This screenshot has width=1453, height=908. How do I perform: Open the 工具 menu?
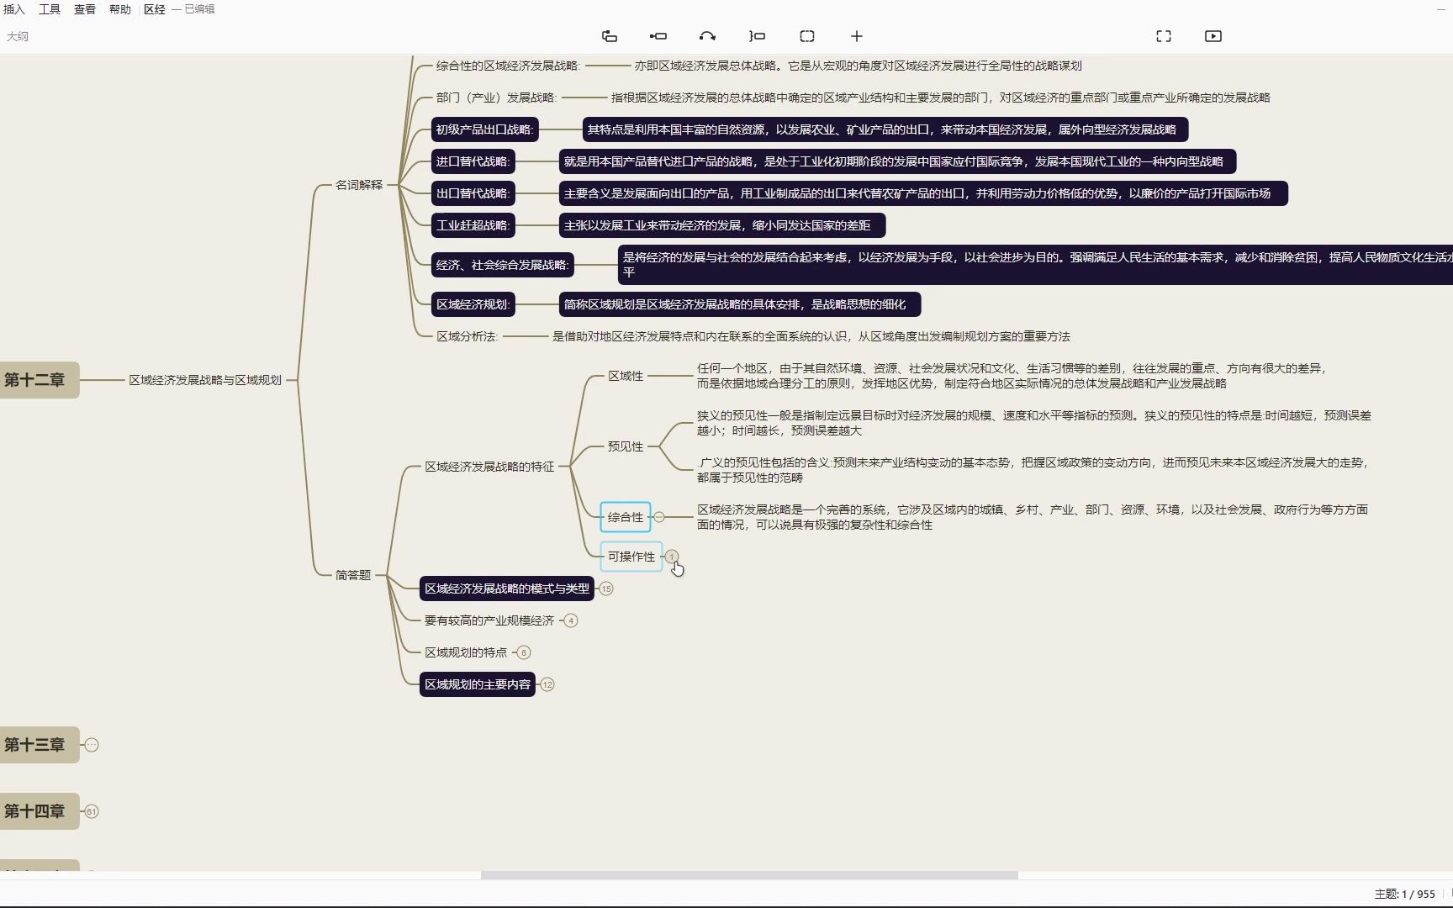50,9
